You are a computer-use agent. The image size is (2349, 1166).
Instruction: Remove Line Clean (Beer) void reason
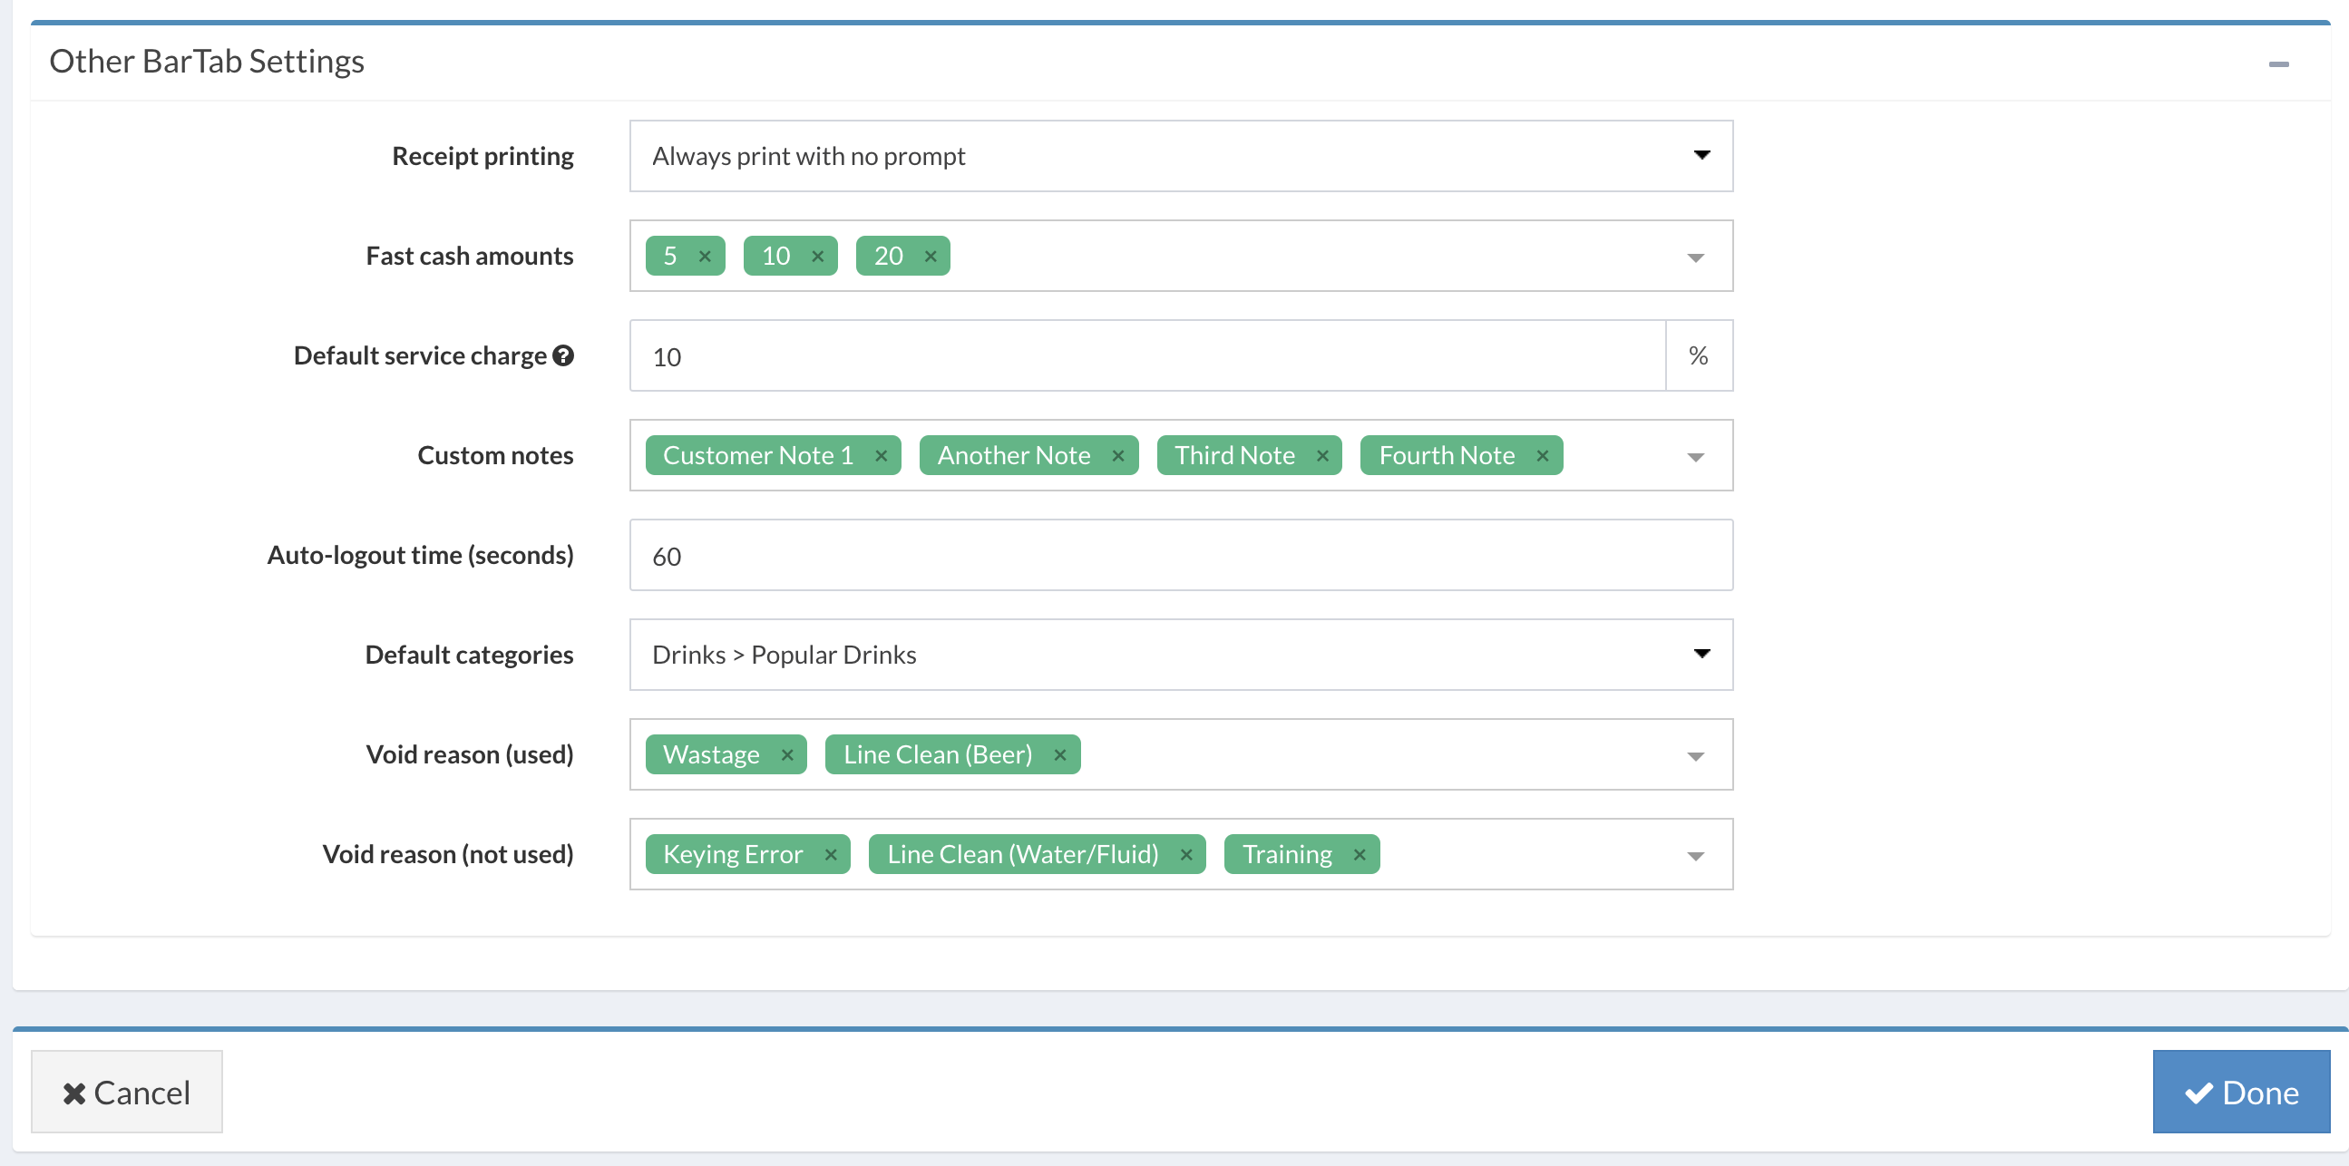pyautogui.click(x=1059, y=755)
